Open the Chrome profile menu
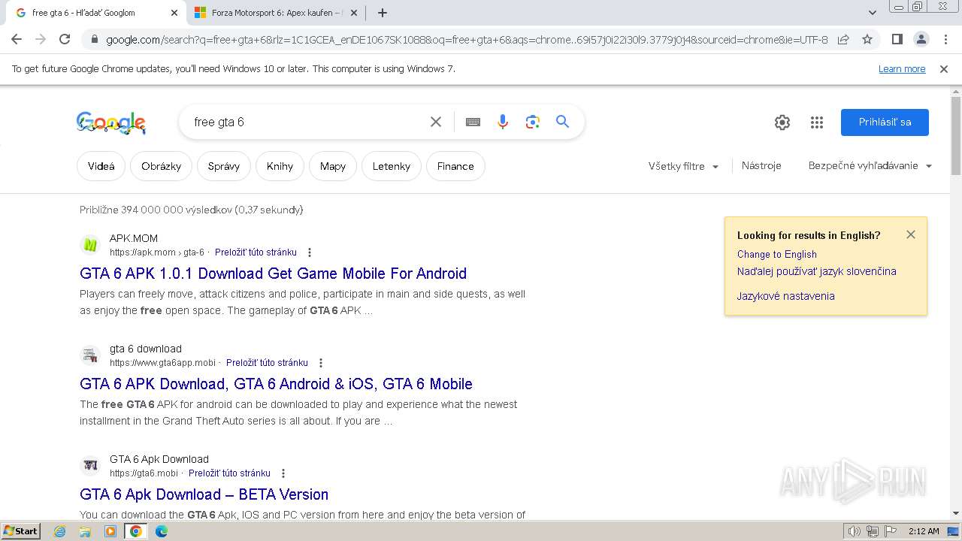Image resolution: width=962 pixels, height=541 pixels. (921, 39)
